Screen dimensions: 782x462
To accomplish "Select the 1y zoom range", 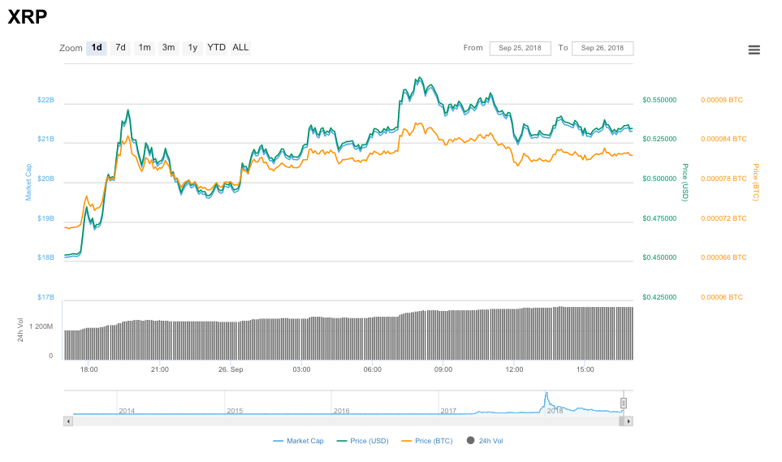I will pyautogui.click(x=192, y=48).
